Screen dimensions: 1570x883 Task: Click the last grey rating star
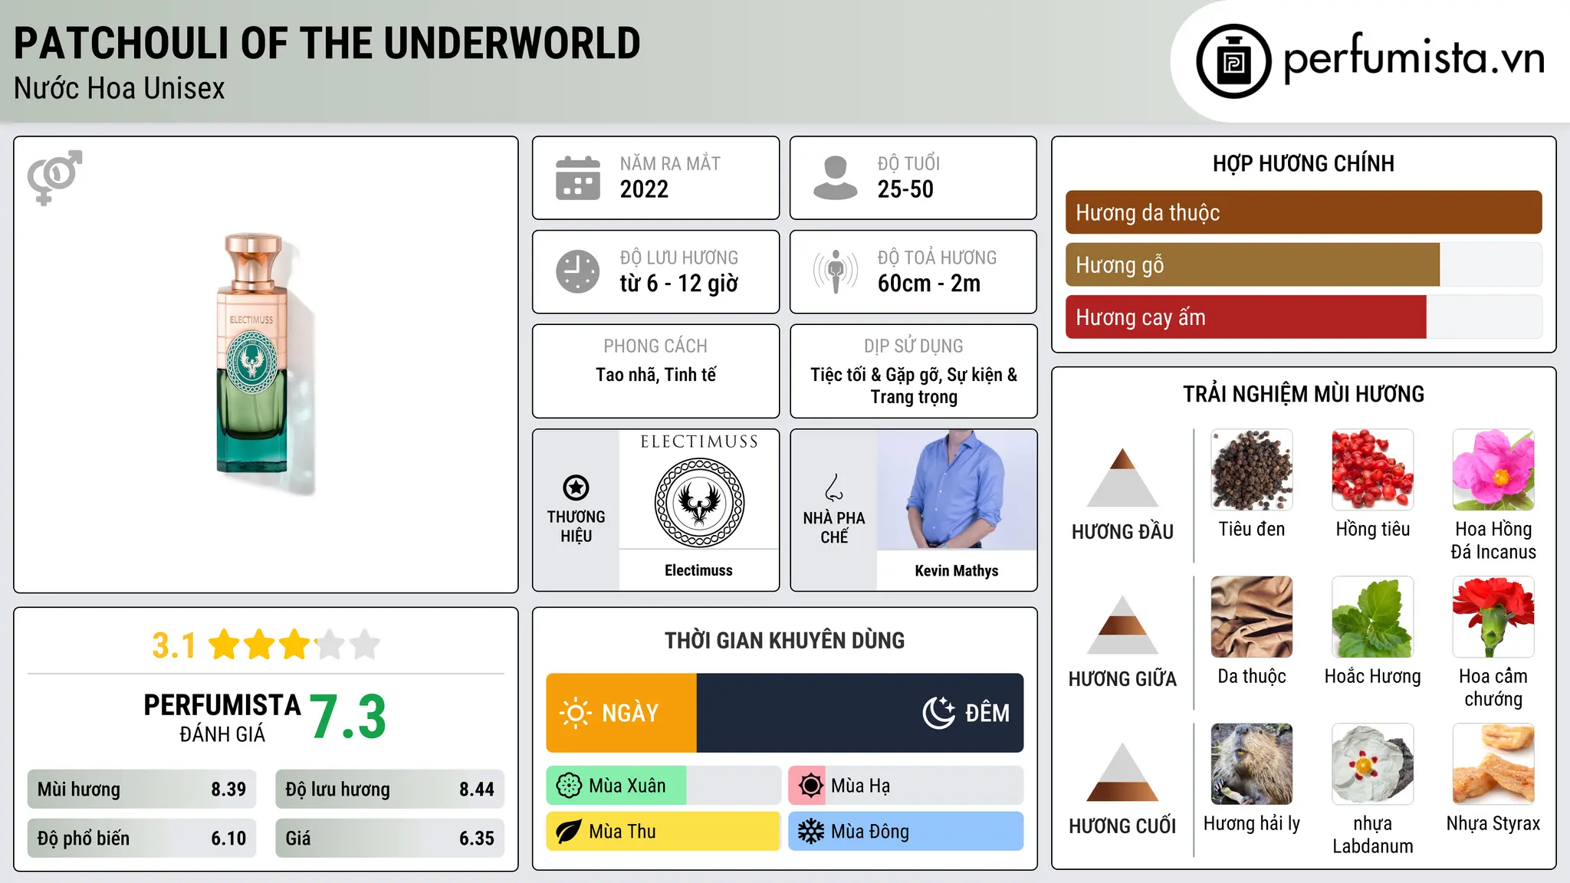(x=365, y=645)
